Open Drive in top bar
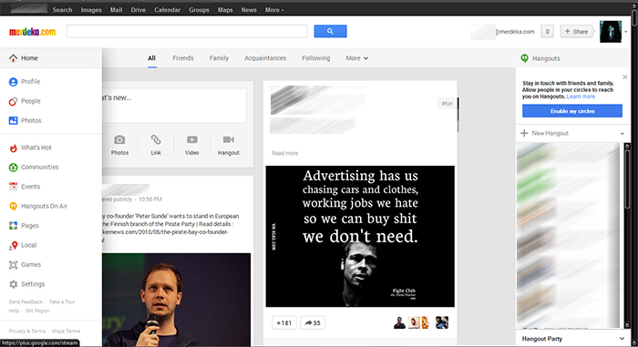638x347 pixels. point(139,10)
